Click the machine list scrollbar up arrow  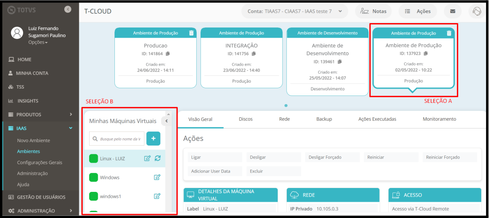(x=168, y=114)
